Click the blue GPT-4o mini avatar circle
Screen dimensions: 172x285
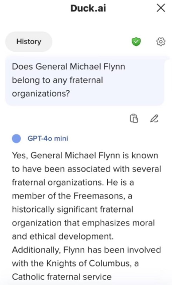click(16, 139)
